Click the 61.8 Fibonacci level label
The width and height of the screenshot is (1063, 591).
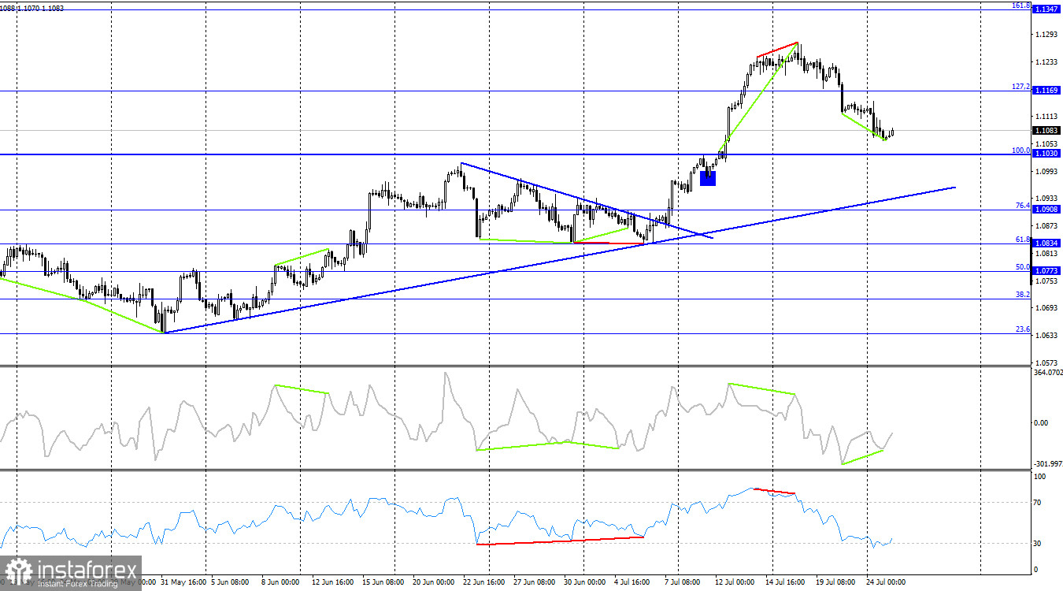click(1022, 240)
